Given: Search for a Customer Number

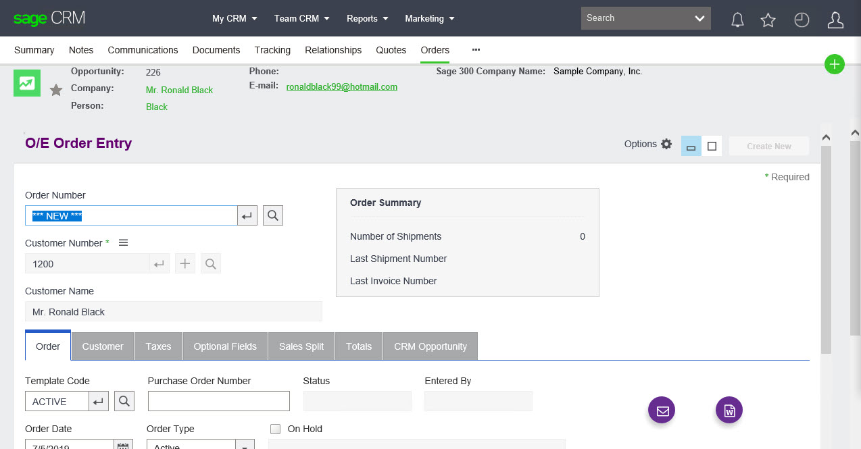Looking at the screenshot, I should point(210,263).
